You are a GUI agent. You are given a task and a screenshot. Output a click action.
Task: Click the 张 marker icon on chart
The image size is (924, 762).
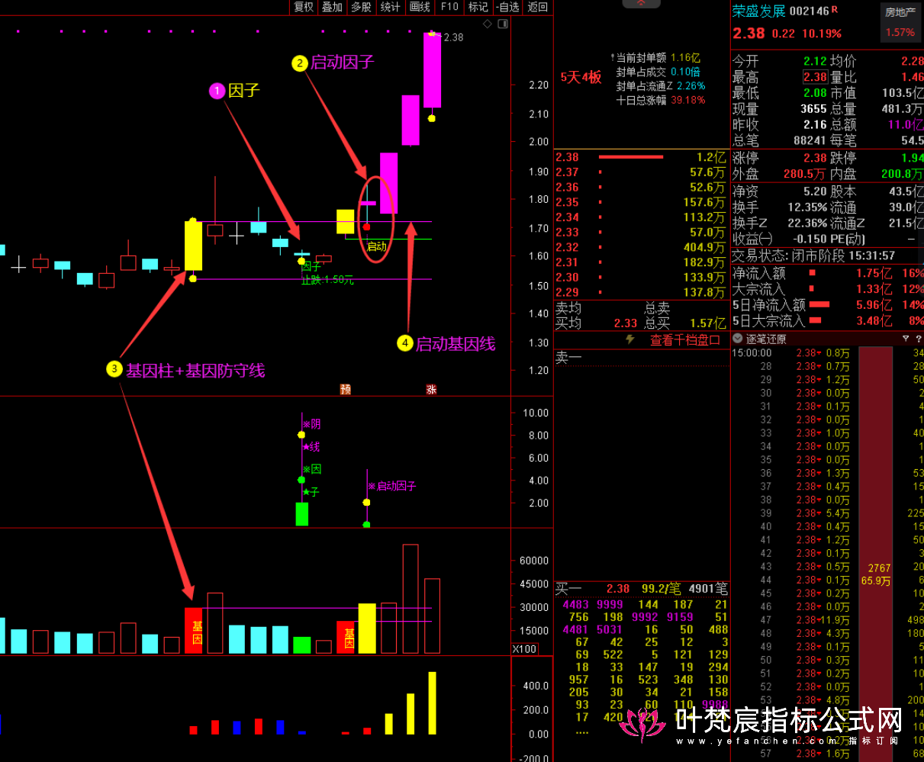click(431, 389)
